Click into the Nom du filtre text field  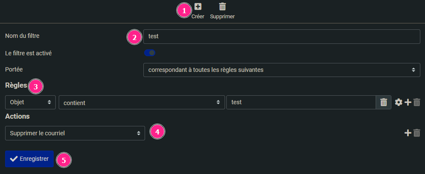click(x=282, y=37)
